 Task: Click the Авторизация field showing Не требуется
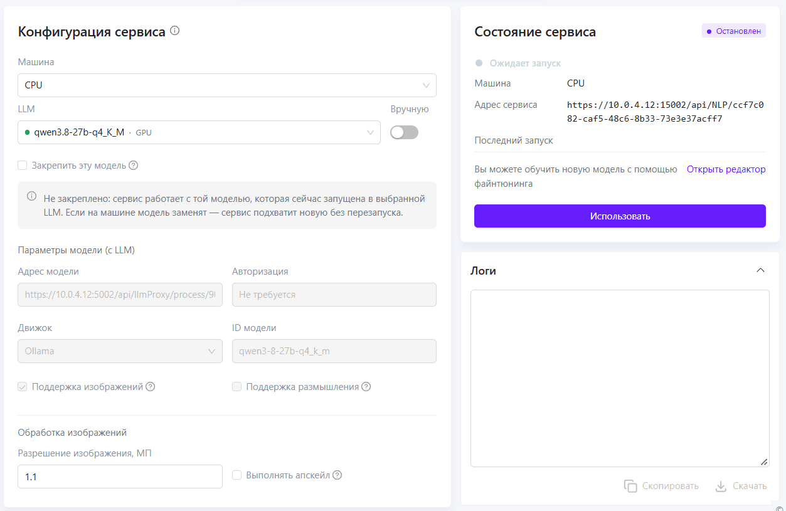click(x=334, y=295)
